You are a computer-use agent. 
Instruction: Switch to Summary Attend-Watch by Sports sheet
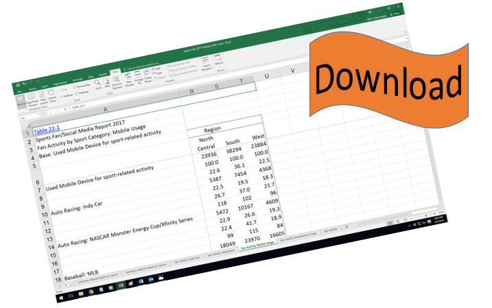pos(98,279)
